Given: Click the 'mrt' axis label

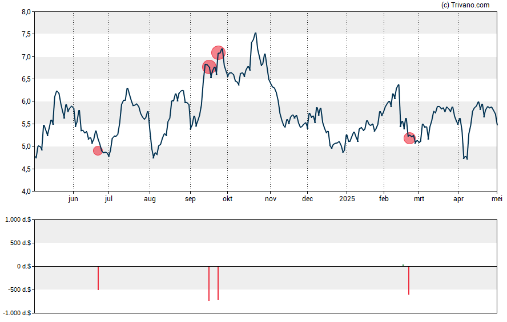Looking at the screenshot, I should (419, 199).
